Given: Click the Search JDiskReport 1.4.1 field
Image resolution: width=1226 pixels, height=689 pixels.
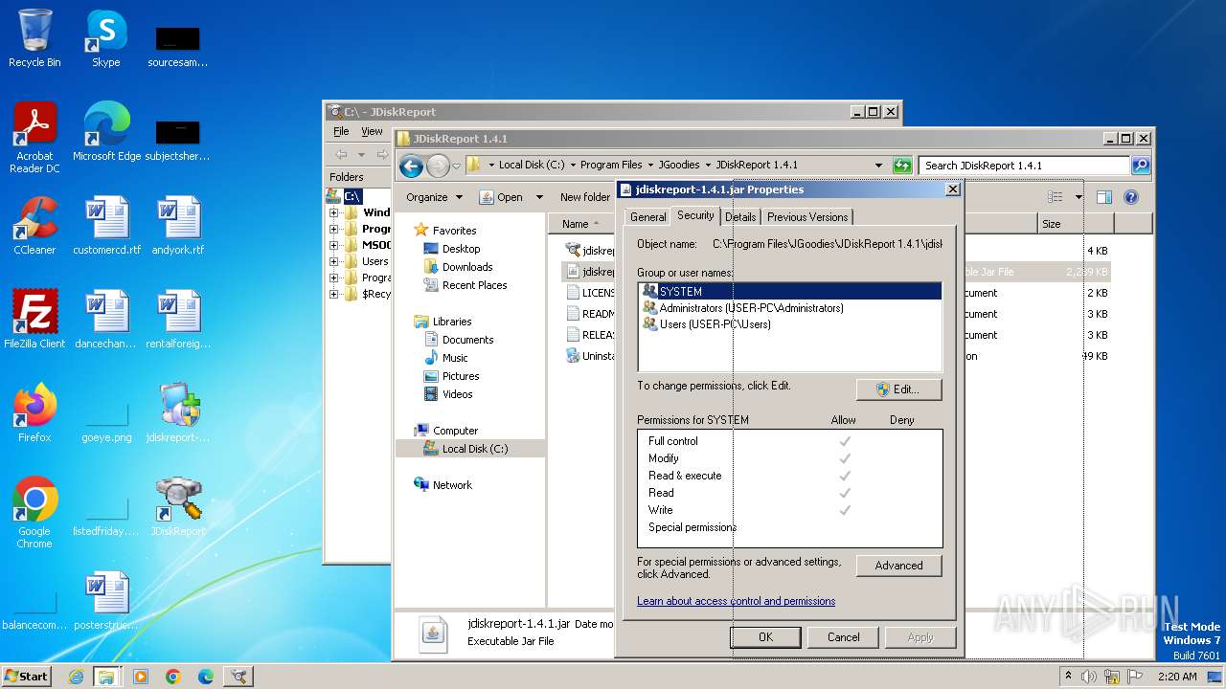Looking at the screenshot, I should pos(1024,166).
